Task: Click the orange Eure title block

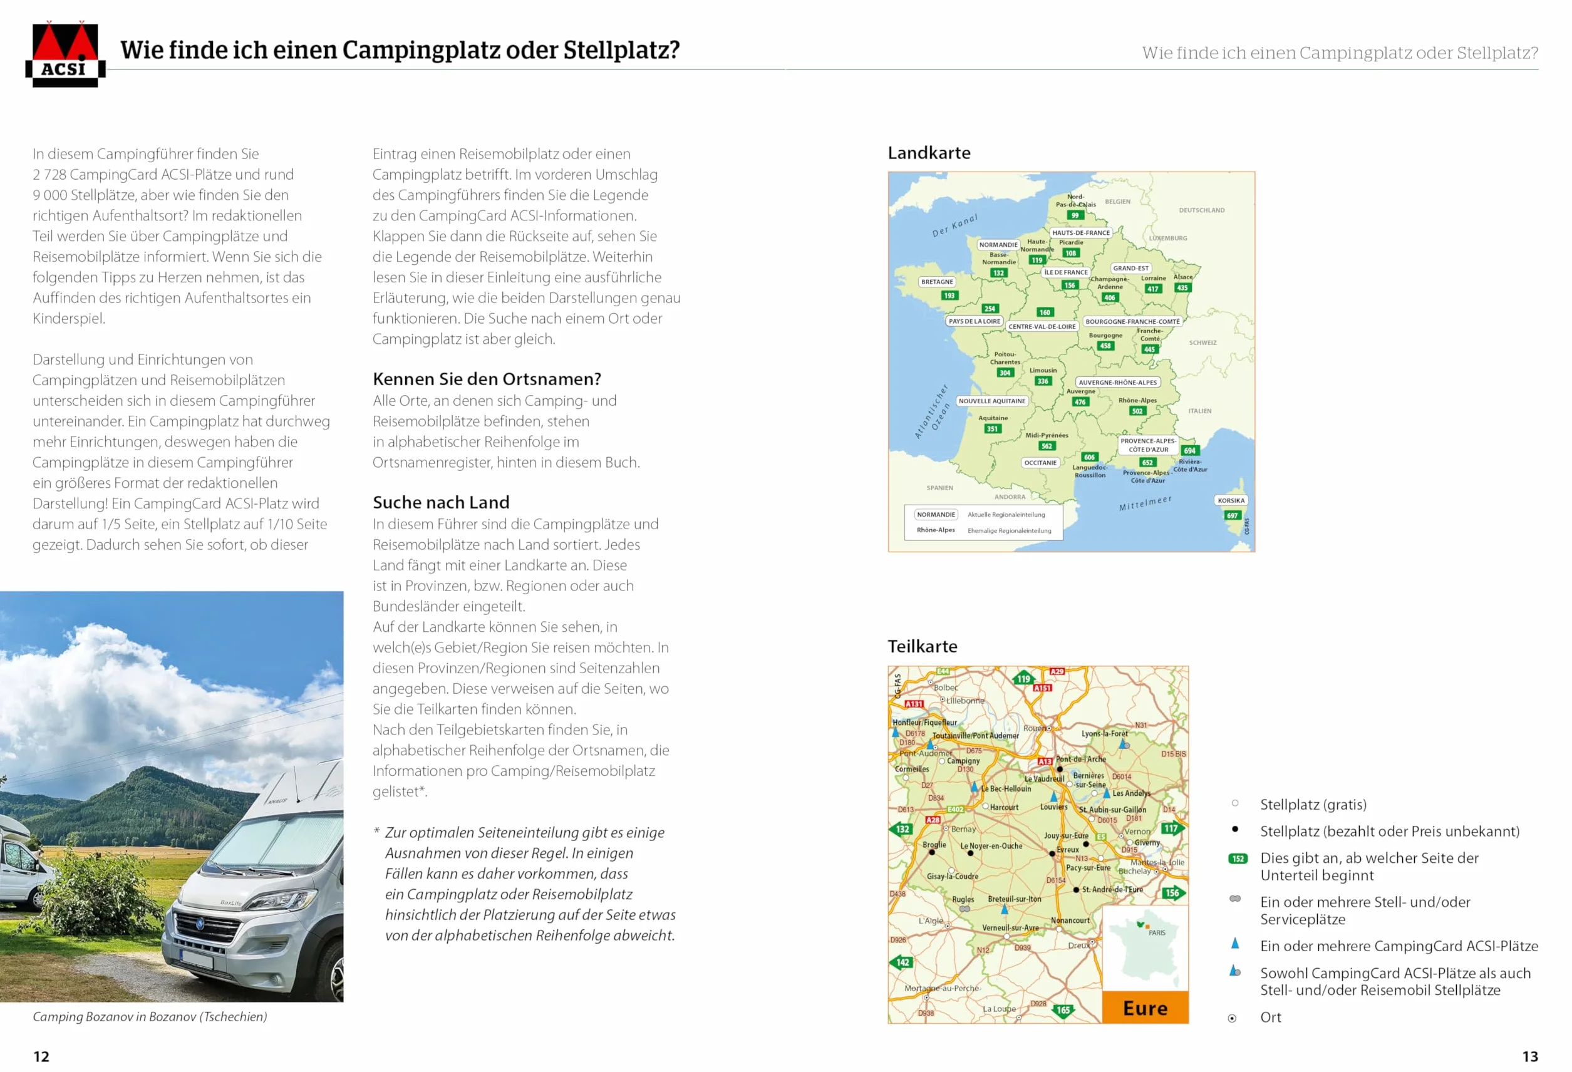Action: (1145, 1008)
